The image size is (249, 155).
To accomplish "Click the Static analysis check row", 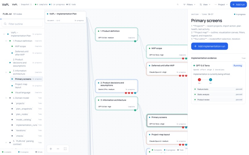I will pyautogui.click(x=218, y=94).
